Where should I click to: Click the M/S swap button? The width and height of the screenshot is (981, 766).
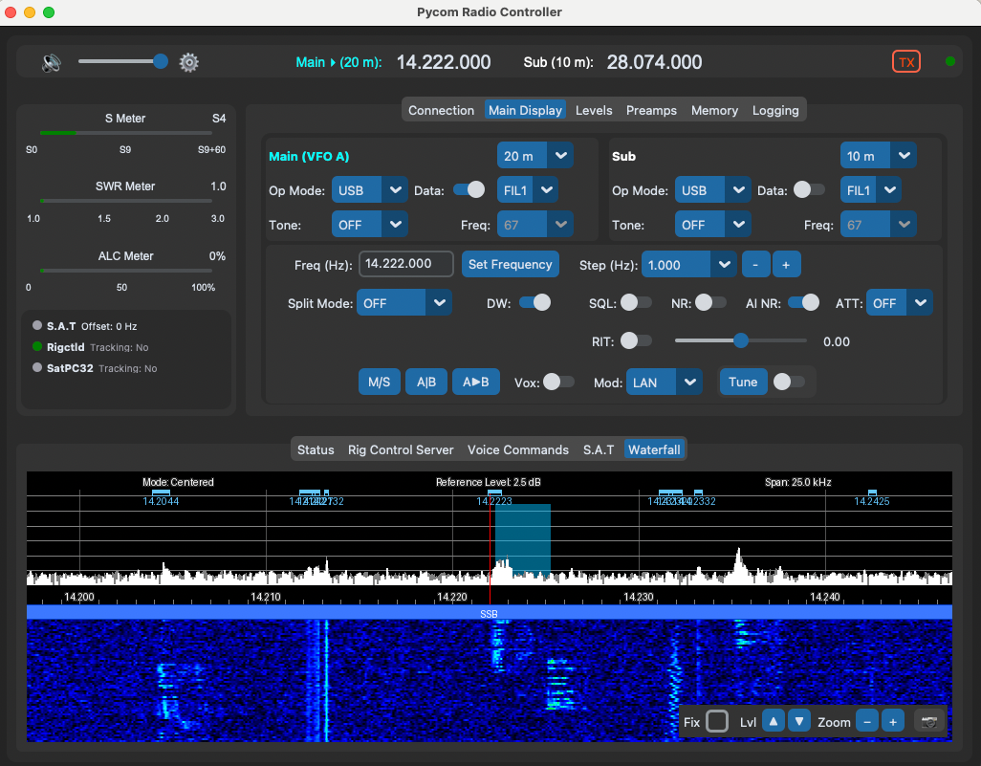380,383
